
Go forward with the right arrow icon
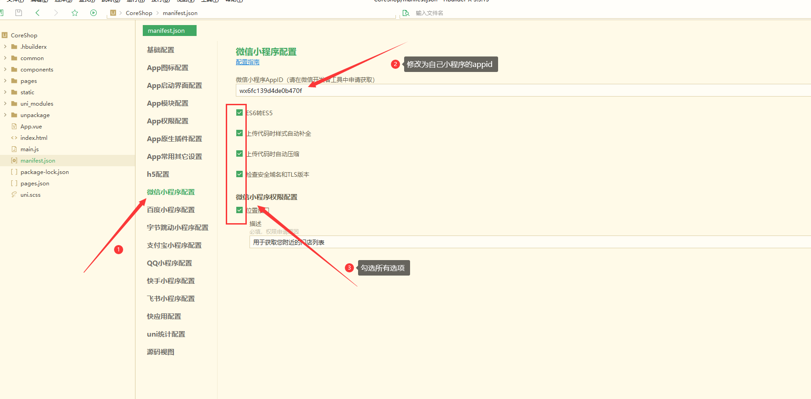pos(56,13)
